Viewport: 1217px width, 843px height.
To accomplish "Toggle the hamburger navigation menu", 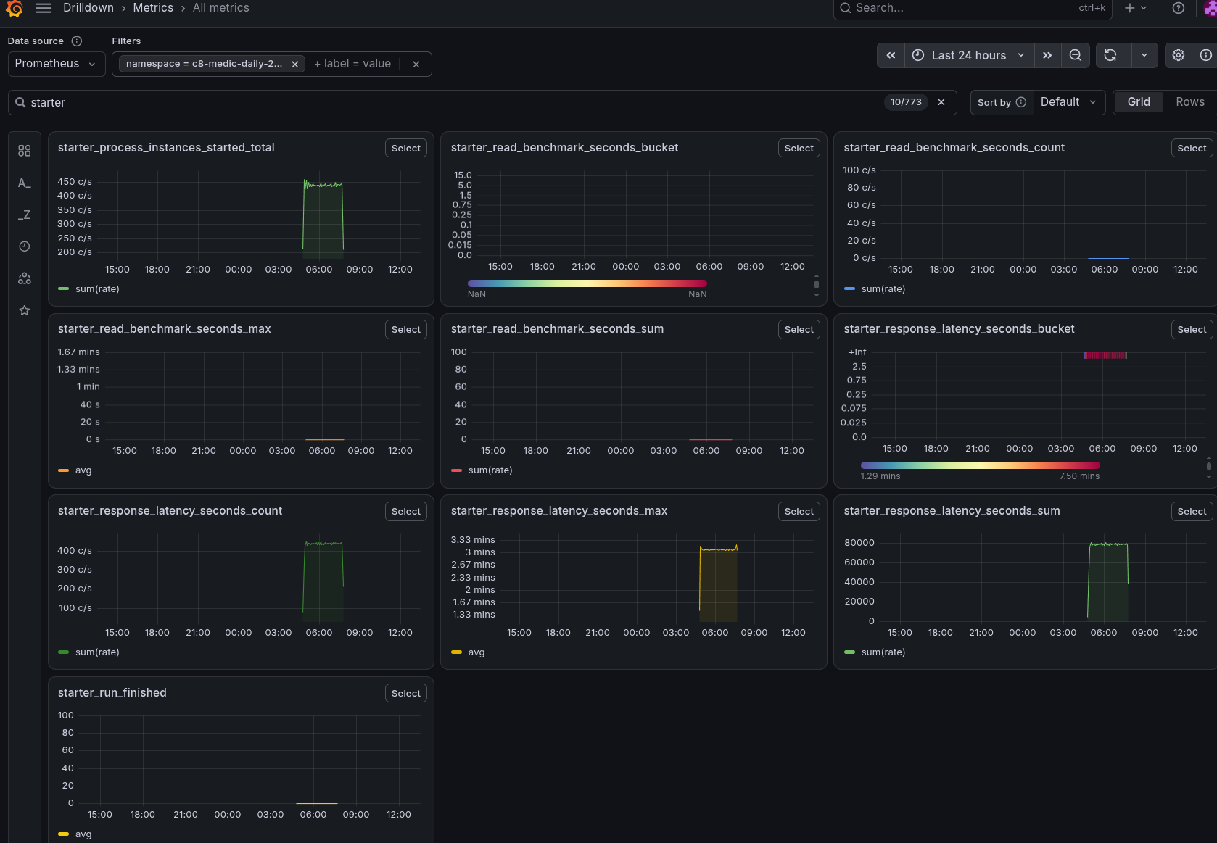I will [x=44, y=8].
